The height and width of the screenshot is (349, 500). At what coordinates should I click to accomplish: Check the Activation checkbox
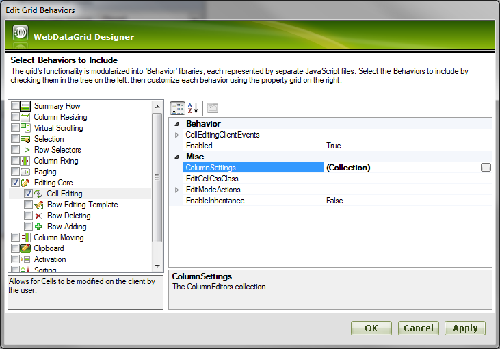click(x=15, y=259)
